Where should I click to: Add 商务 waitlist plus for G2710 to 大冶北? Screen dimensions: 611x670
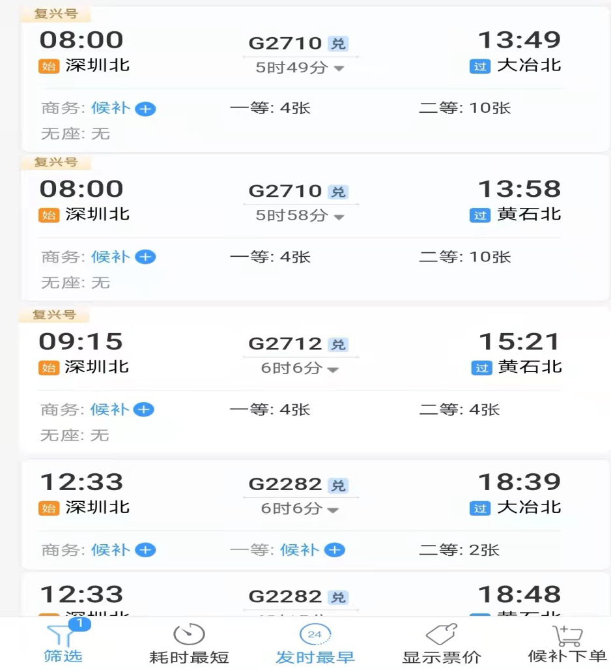[145, 109]
